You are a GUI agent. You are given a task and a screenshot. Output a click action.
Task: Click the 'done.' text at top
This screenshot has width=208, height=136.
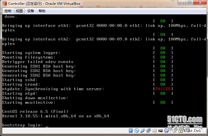pyautogui.click(x=11, y=16)
